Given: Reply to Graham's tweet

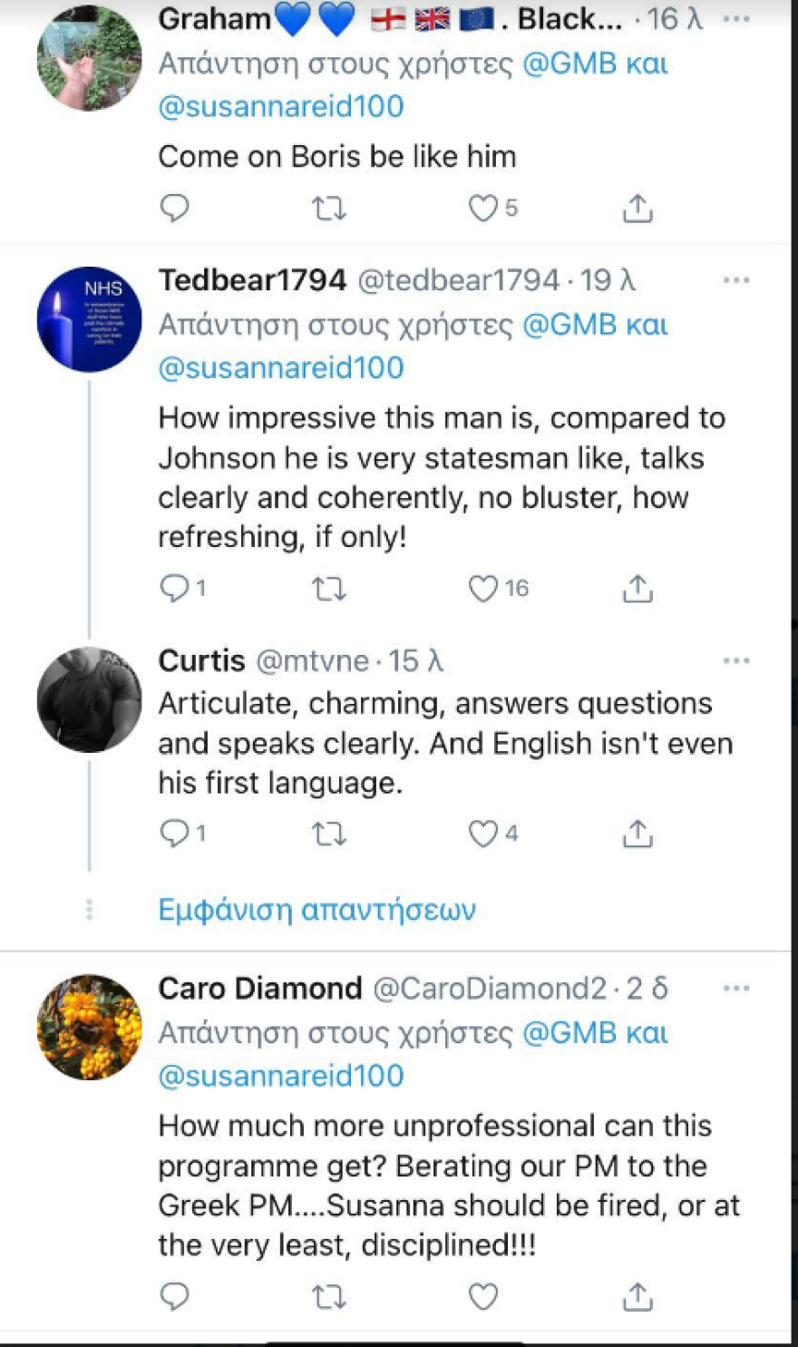Looking at the screenshot, I should click(x=174, y=209).
